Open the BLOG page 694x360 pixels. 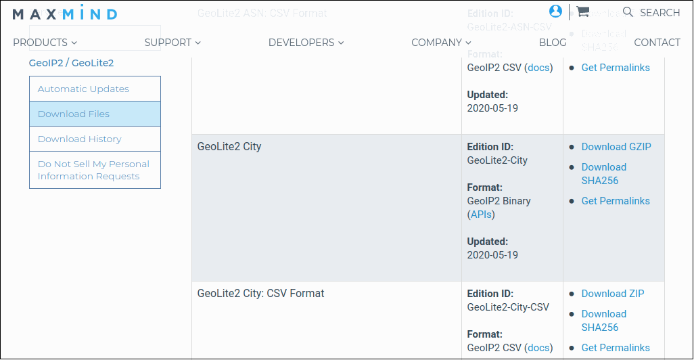553,43
